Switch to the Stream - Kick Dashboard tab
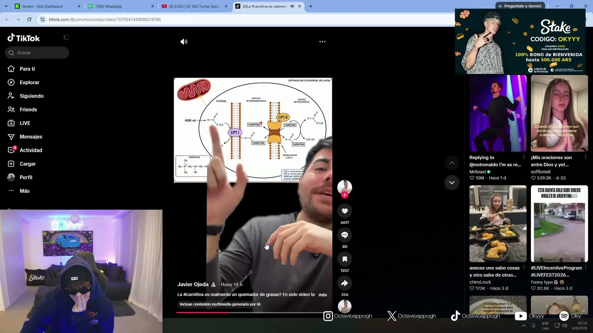 47,6
